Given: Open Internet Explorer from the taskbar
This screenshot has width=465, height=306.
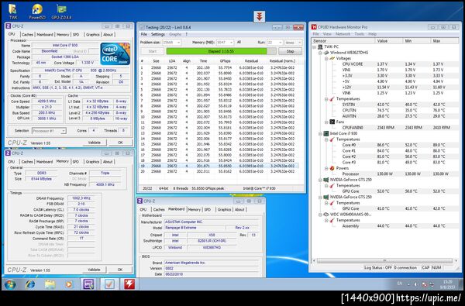Looking at the screenshot, I should (x=30, y=284).
